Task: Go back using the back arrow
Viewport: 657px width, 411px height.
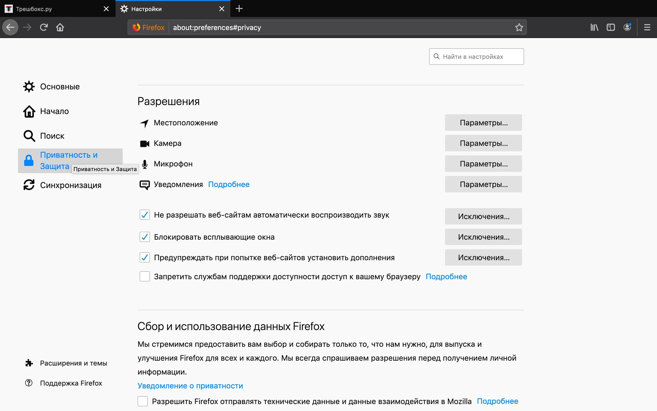Action: (x=10, y=27)
